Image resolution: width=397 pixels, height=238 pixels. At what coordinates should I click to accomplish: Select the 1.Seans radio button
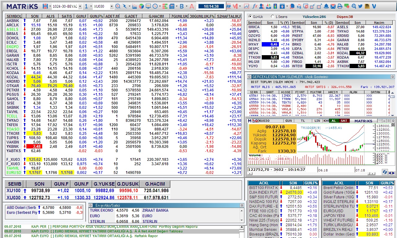(272, 16)
